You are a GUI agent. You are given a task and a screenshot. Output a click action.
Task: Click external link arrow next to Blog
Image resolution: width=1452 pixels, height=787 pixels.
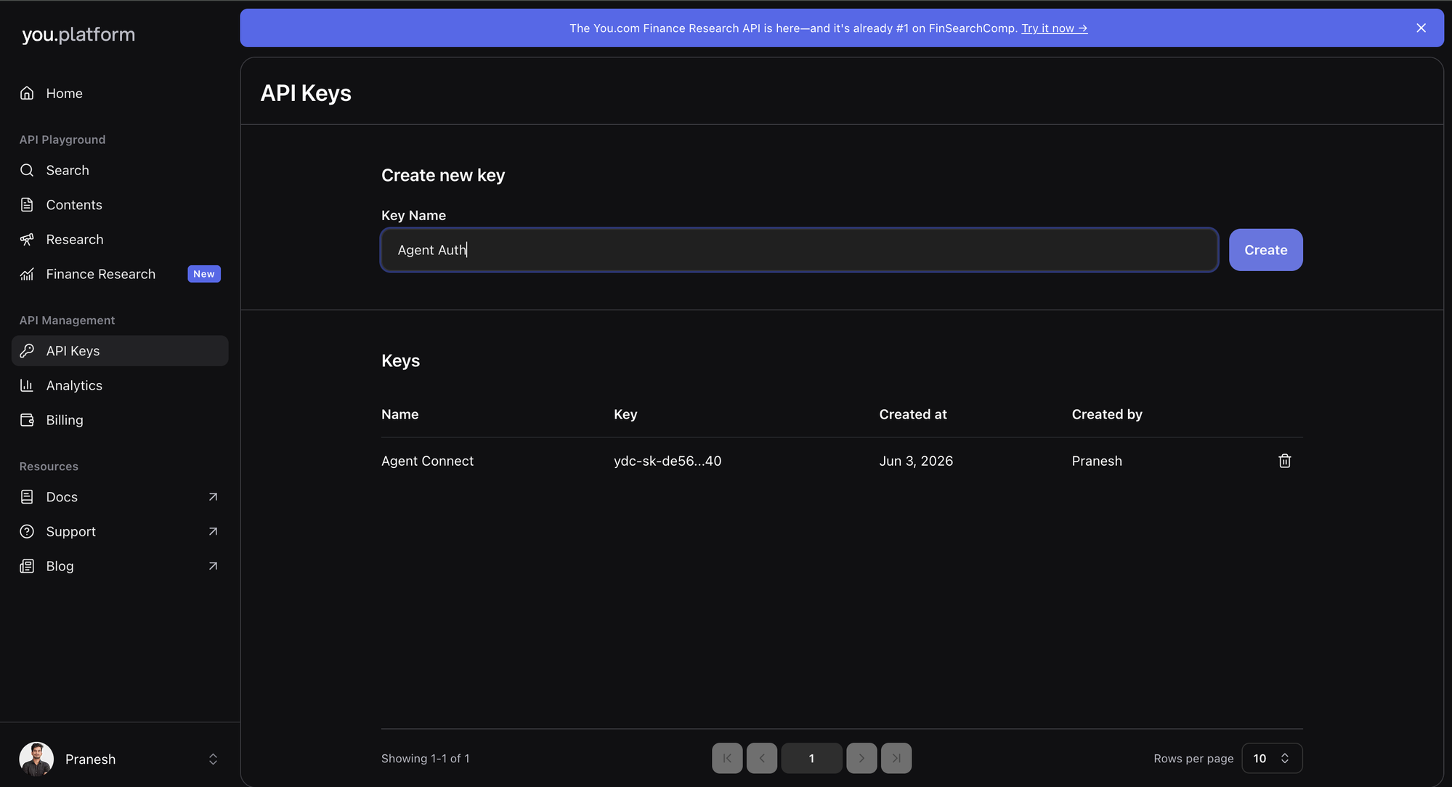point(213,566)
